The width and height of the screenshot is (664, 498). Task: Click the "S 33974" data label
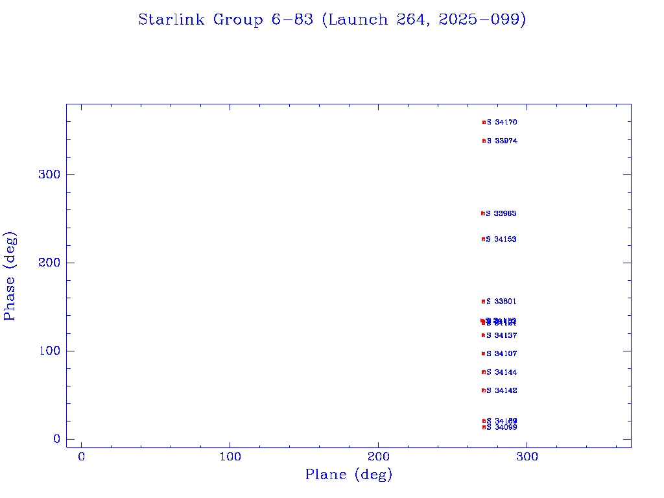[x=502, y=141]
